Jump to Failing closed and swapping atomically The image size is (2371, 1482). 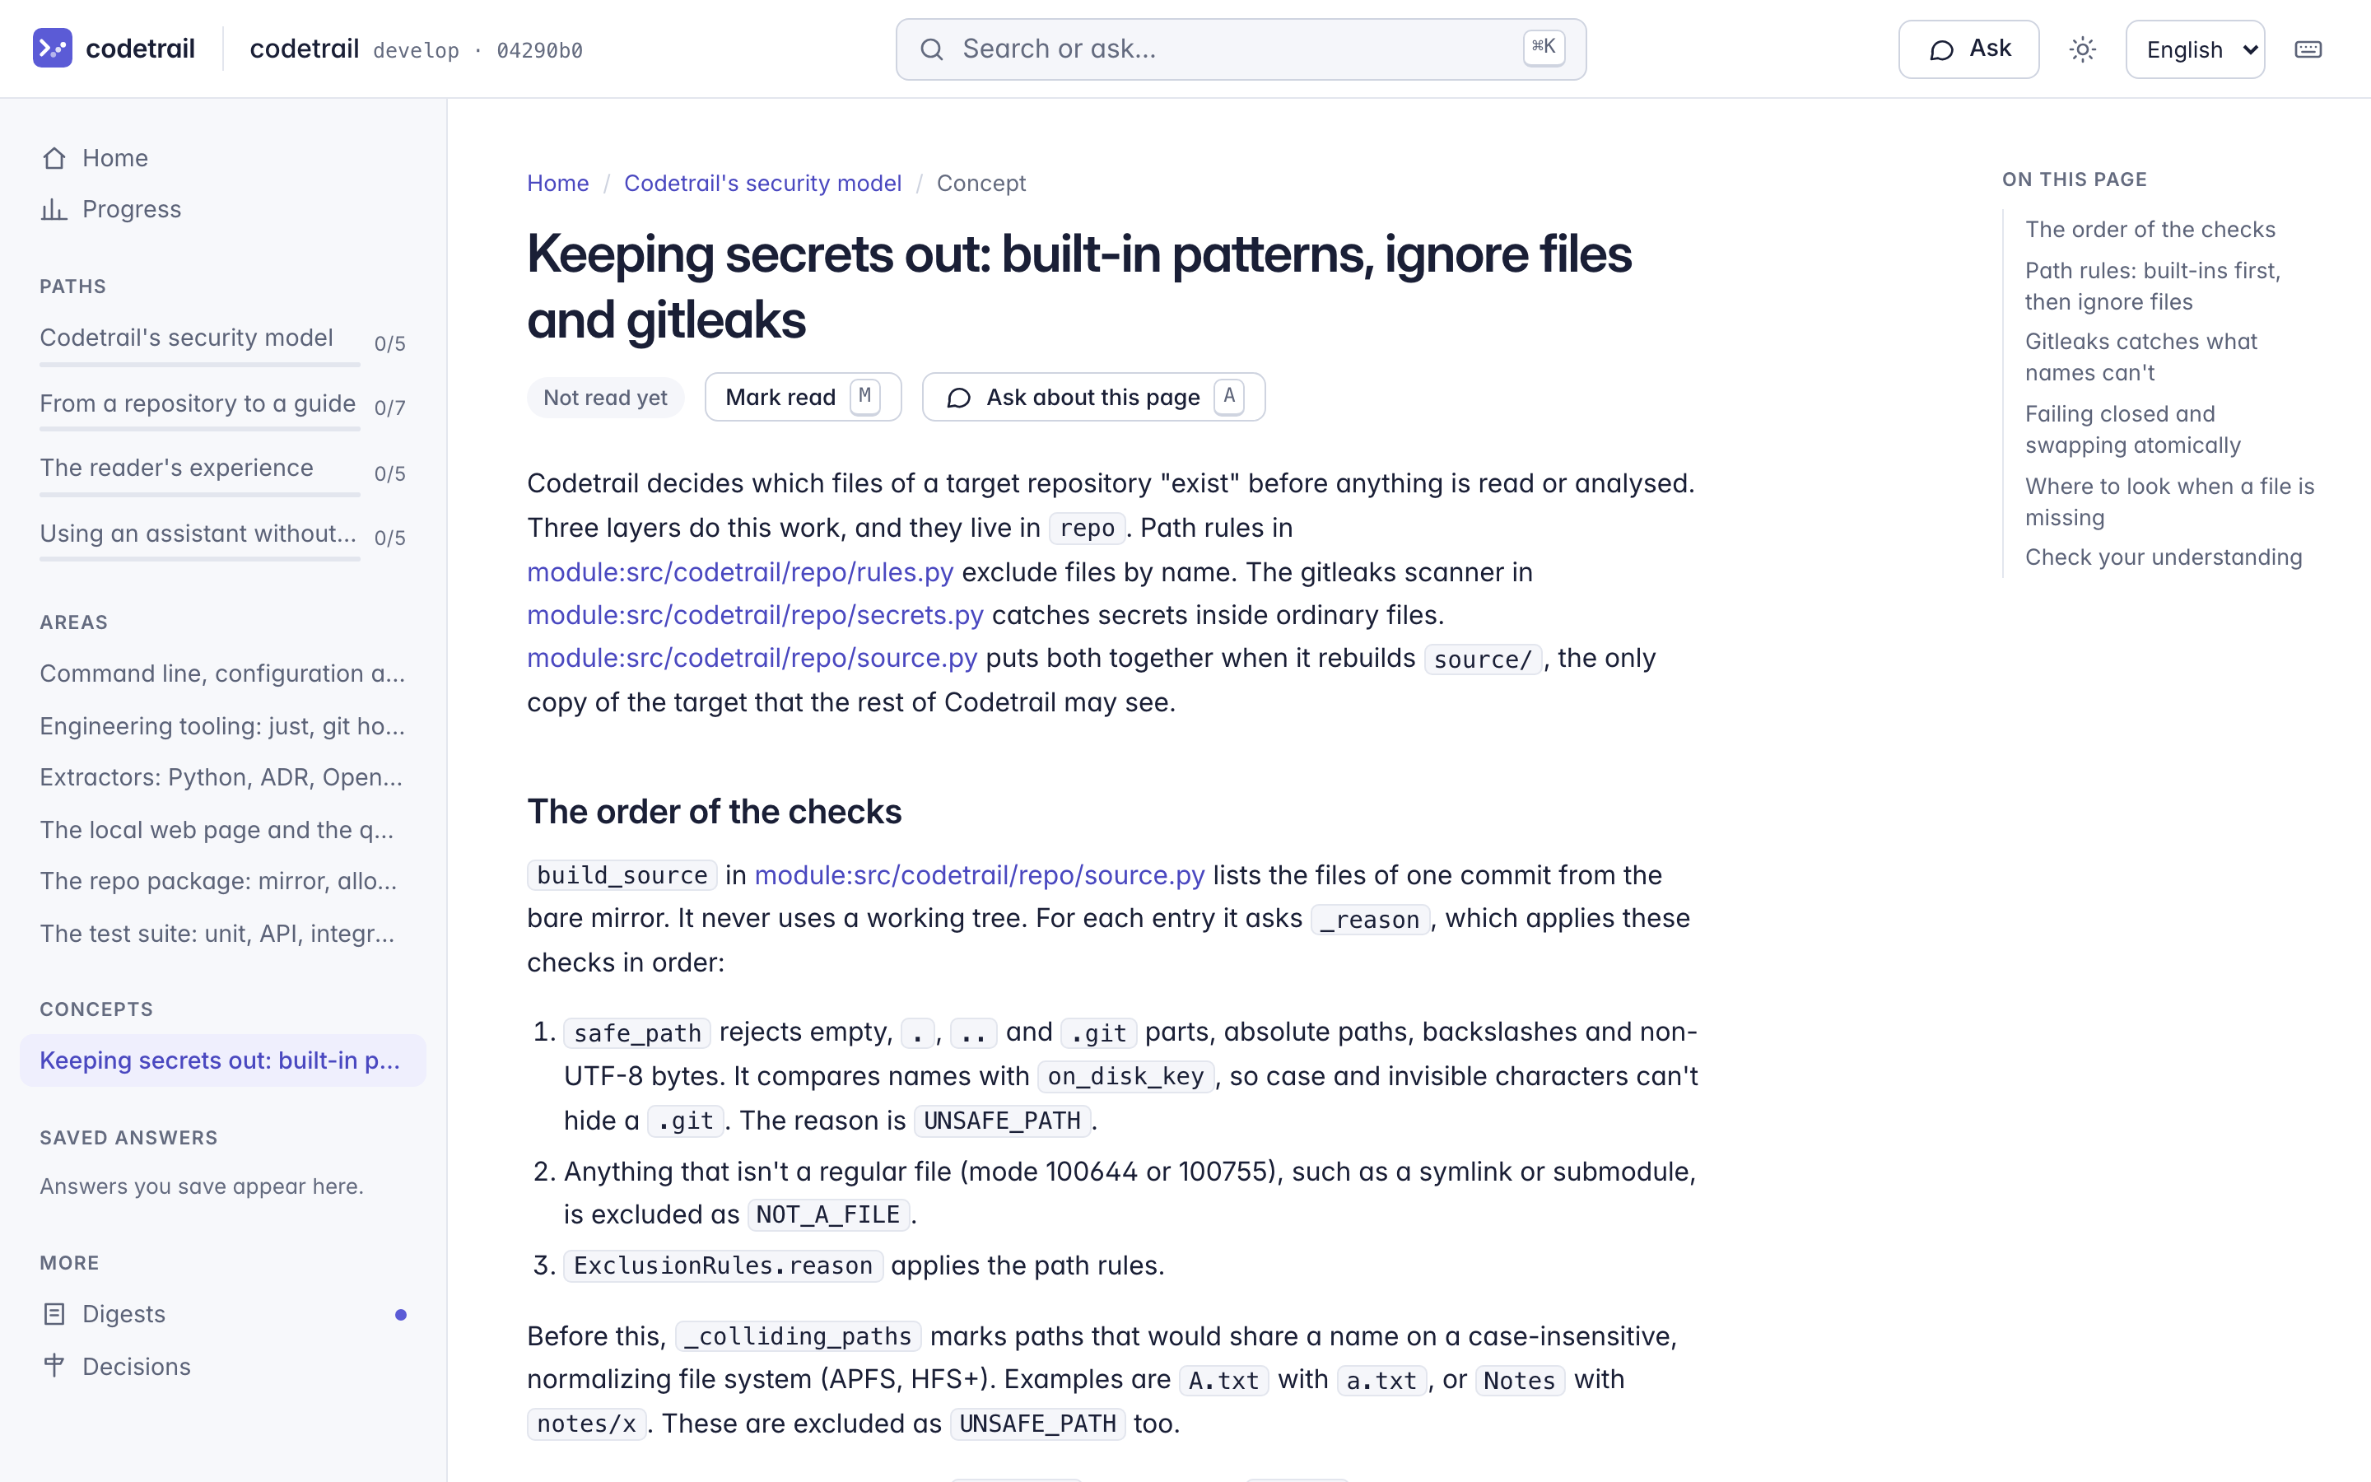pyautogui.click(x=2133, y=429)
